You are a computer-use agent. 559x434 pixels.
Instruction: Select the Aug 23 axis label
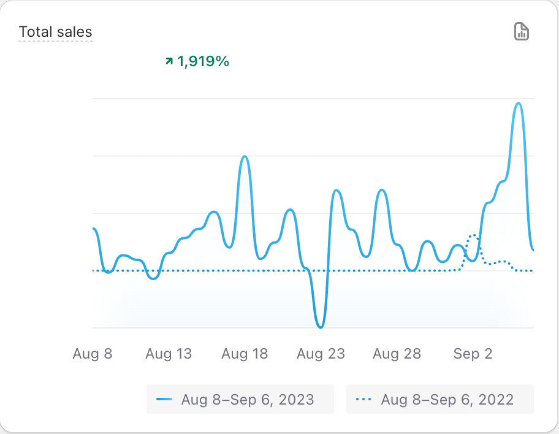pyautogui.click(x=321, y=354)
